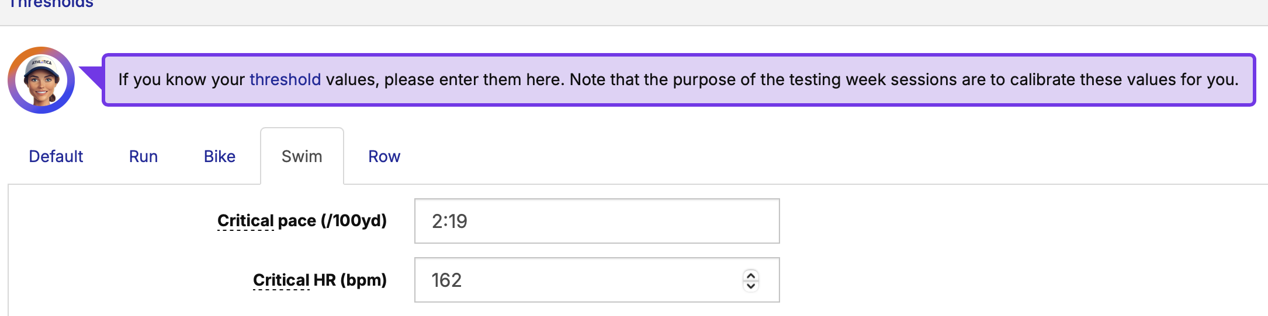
Task: Focus the Critical pace input field
Action: click(596, 221)
